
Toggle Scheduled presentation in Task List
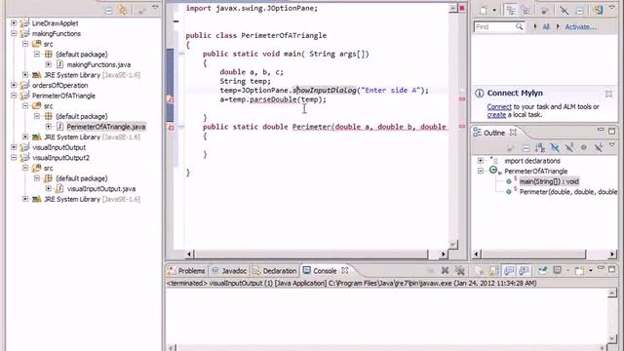pos(526,11)
